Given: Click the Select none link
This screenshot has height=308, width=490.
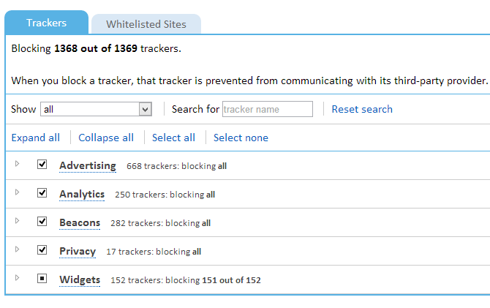Looking at the screenshot, I should point(241,138).
